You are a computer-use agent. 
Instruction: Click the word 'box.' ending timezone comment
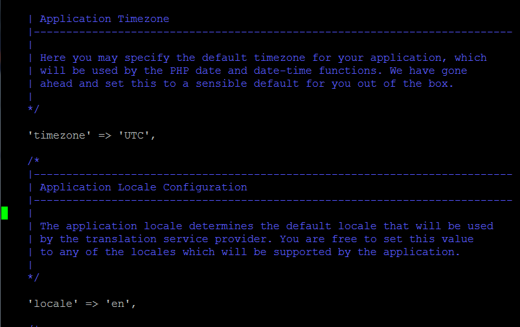pyautogui.click(x=441, y=84)
